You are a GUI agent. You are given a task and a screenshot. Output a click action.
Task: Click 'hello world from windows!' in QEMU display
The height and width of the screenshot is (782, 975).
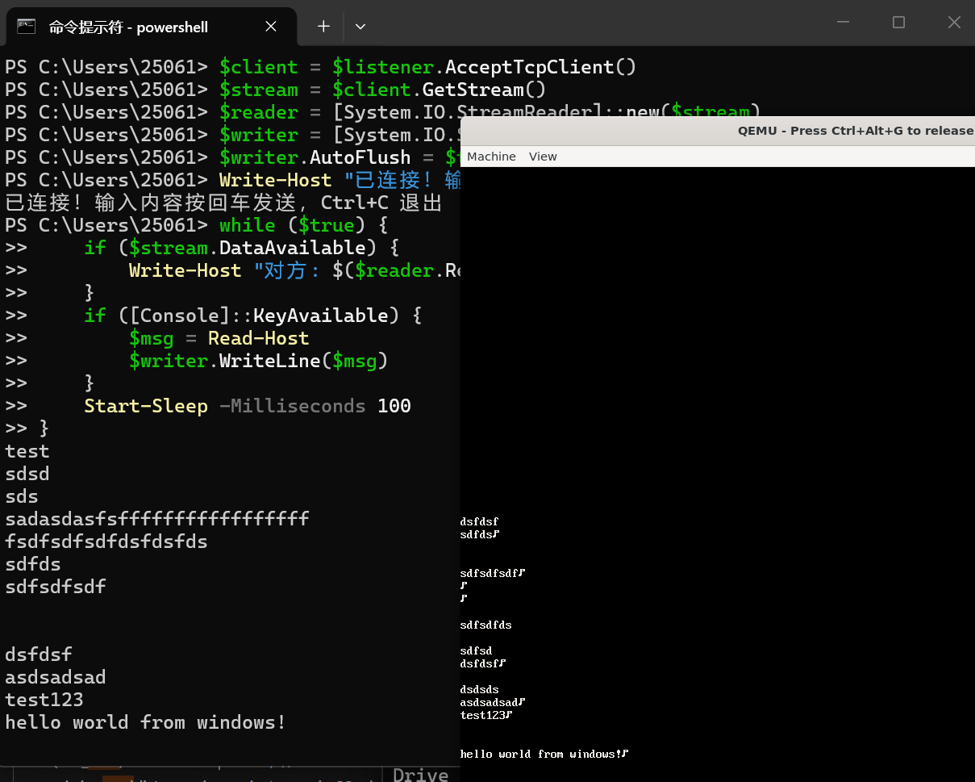tap(540, 754)
